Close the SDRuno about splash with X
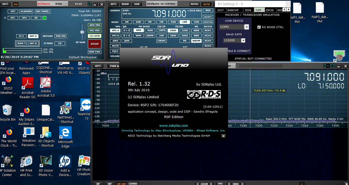 [x=223, y=136]
